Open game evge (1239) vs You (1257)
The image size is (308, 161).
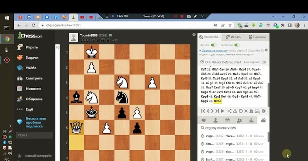(233, 152)
